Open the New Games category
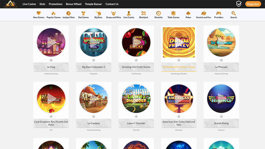The height and width of the screenshot is (149, 265). 39,15
